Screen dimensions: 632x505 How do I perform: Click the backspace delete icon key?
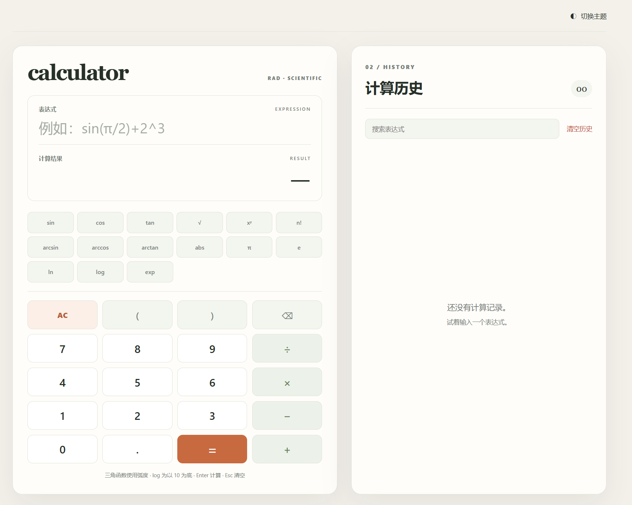click(x=287, y=315)
